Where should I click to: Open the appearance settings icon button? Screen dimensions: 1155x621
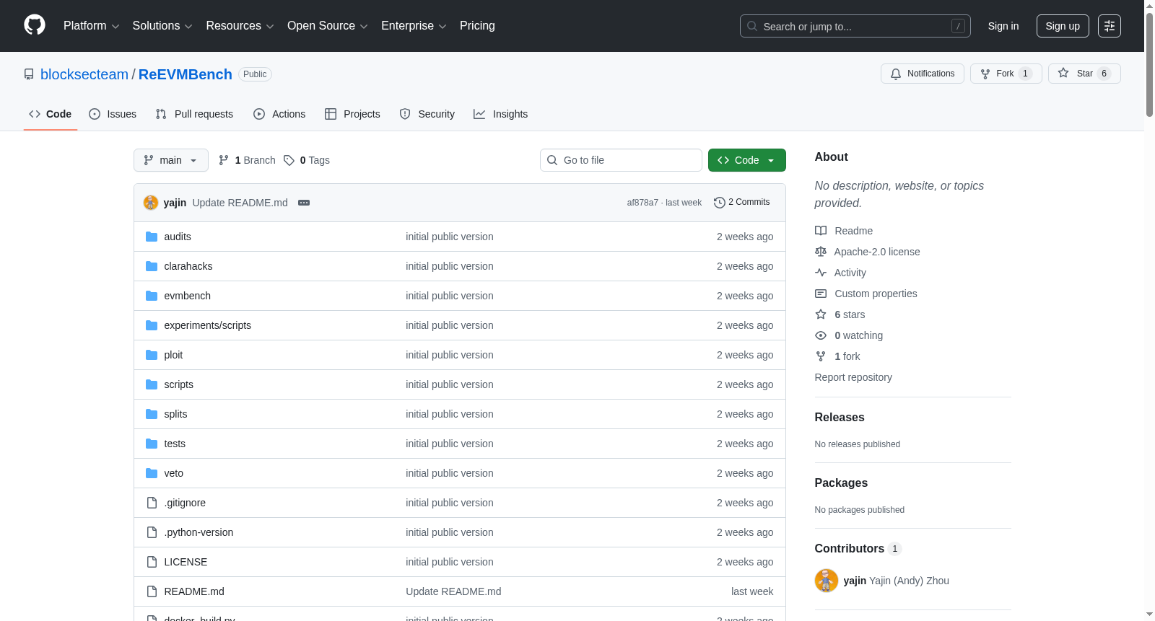click(x=1110, y=26)
